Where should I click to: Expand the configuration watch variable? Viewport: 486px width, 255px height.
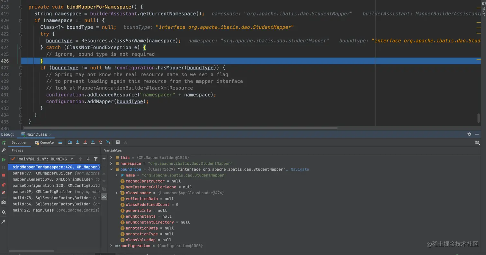[x=111, y=246]
